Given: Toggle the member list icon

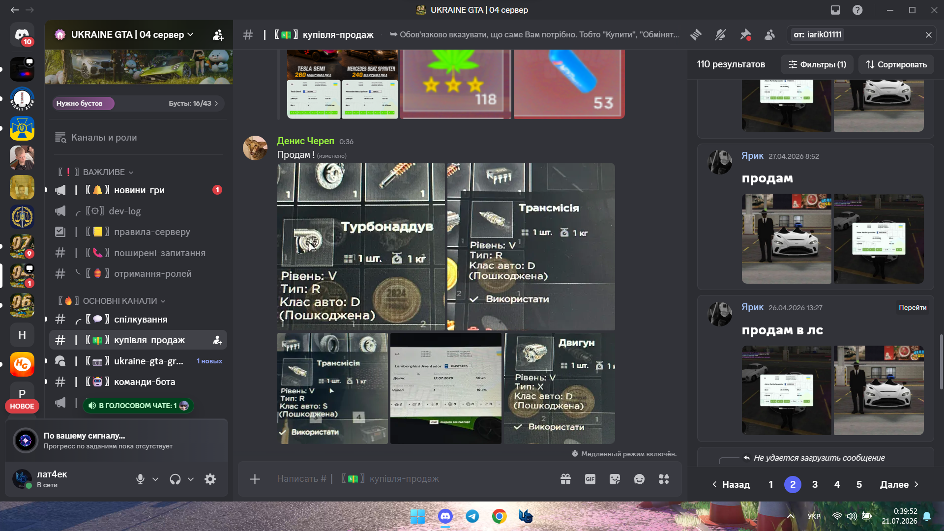Looking at the screenshot, I should pyautogui.click(x=770, y=35).
